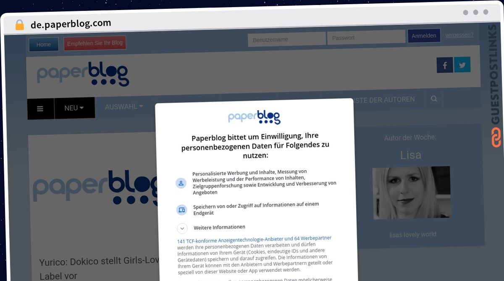Open Paperblog's Facebook page icon

pos(445,65)
